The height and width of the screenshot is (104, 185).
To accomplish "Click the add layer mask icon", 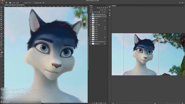I will [97, 103].
